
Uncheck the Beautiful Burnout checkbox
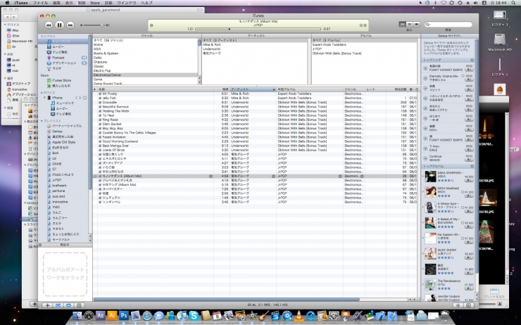click(x=100, y=107)
